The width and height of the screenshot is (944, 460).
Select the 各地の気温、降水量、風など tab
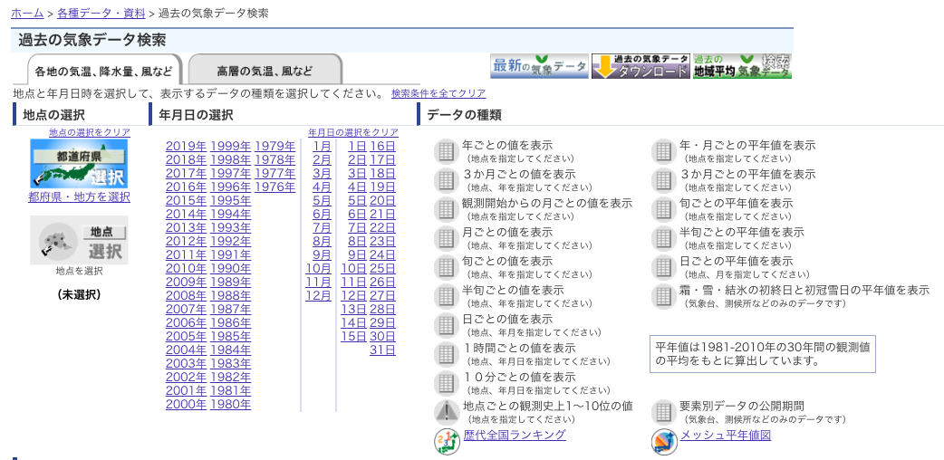click(x=103, y=71)
